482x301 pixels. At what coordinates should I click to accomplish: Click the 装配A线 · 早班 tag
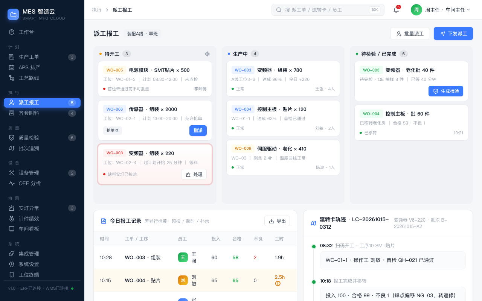(142, 33)
